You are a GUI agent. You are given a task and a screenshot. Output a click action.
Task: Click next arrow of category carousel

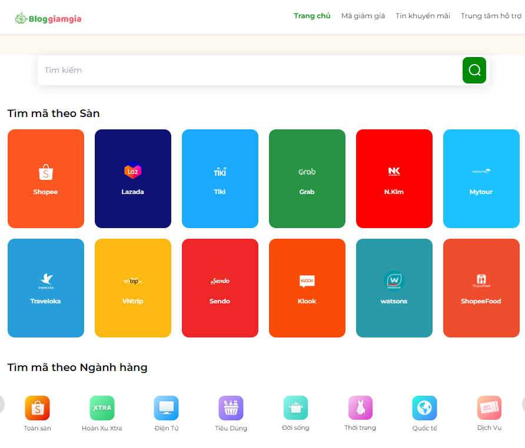(x=523, y=404)
